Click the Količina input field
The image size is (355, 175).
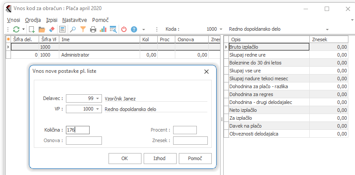[78, 130]
